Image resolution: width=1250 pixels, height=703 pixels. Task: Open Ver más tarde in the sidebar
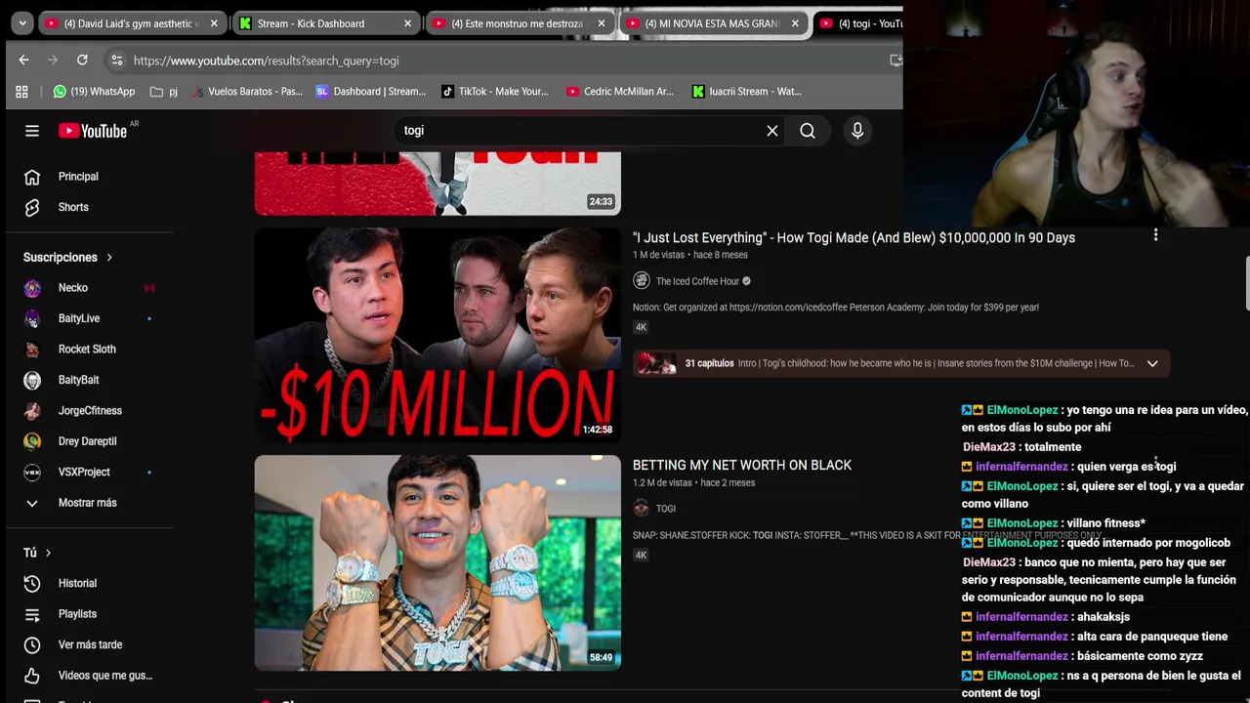90,644
